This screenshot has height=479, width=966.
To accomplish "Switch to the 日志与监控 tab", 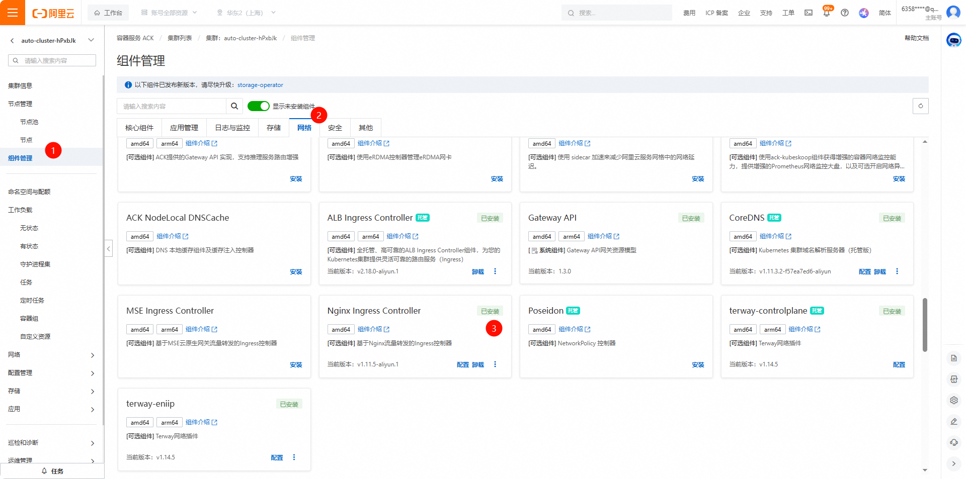I will (232, 128).
